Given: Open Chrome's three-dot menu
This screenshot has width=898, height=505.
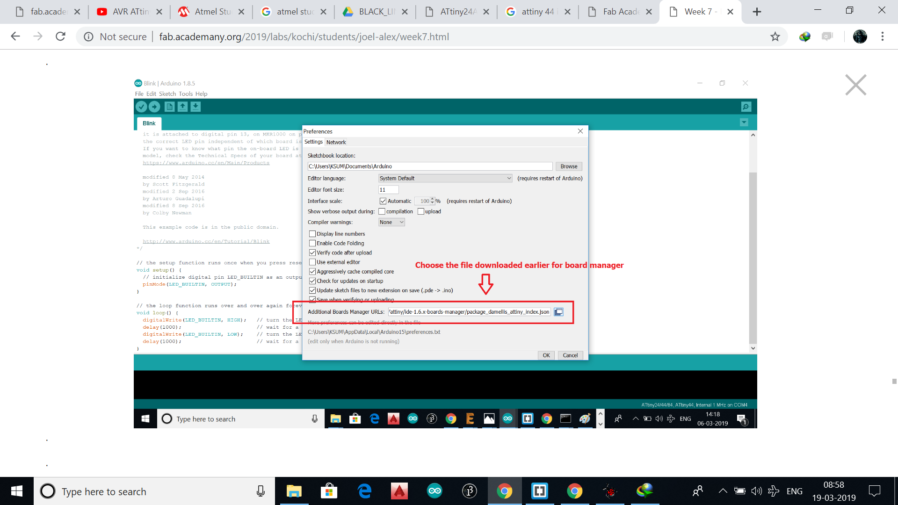Looking at the screenshot, I should [882, 36].
